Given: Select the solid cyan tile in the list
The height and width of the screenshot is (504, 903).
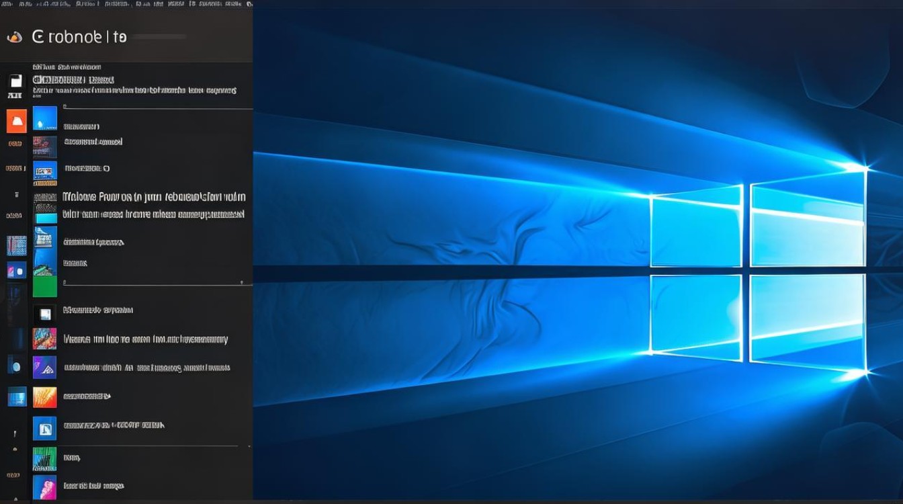Looking at the screenshot, I should click(x=45, y=218).
